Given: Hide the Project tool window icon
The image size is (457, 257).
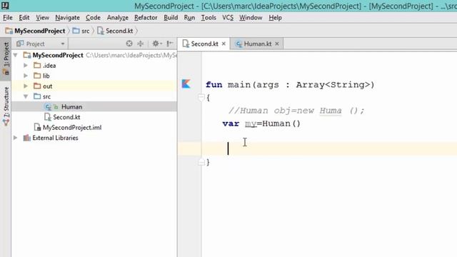Looking at the screenshot, I should tap(170, 44).
